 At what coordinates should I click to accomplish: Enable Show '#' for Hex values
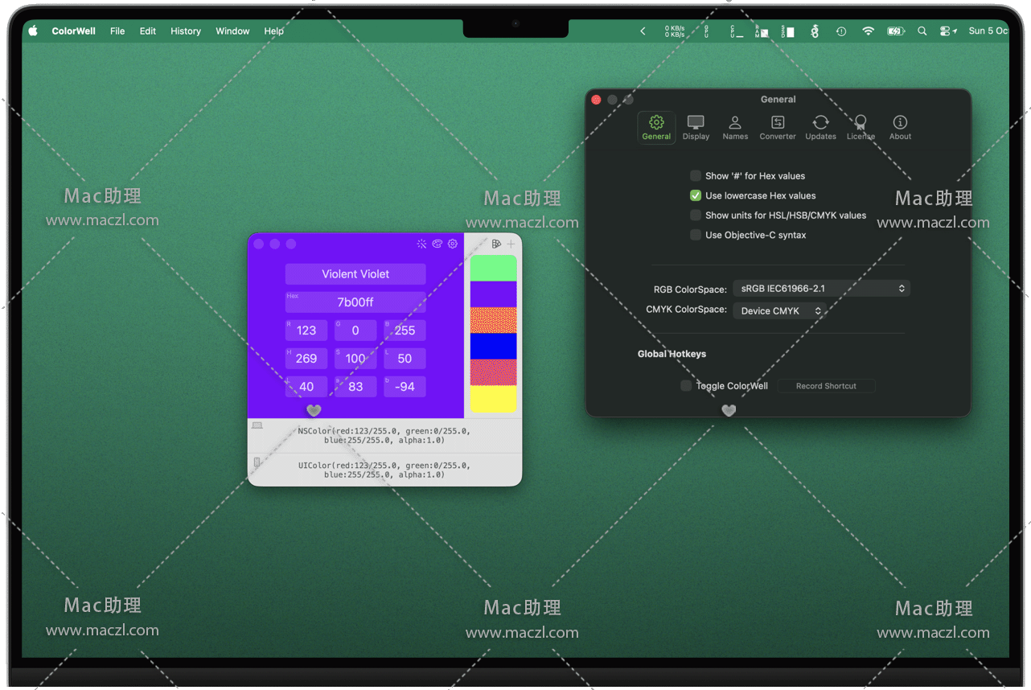[x=696, y=176]
